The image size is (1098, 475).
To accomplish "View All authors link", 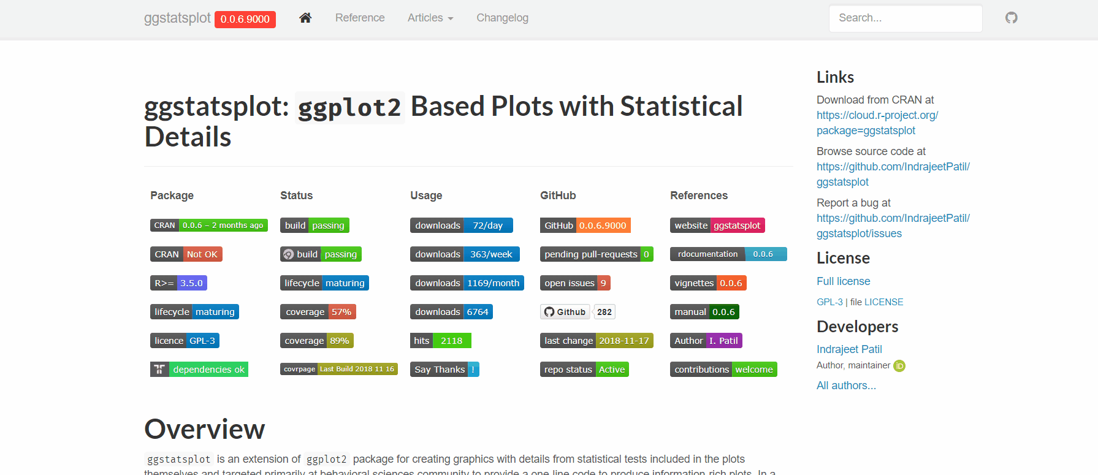I will (846, 386).
